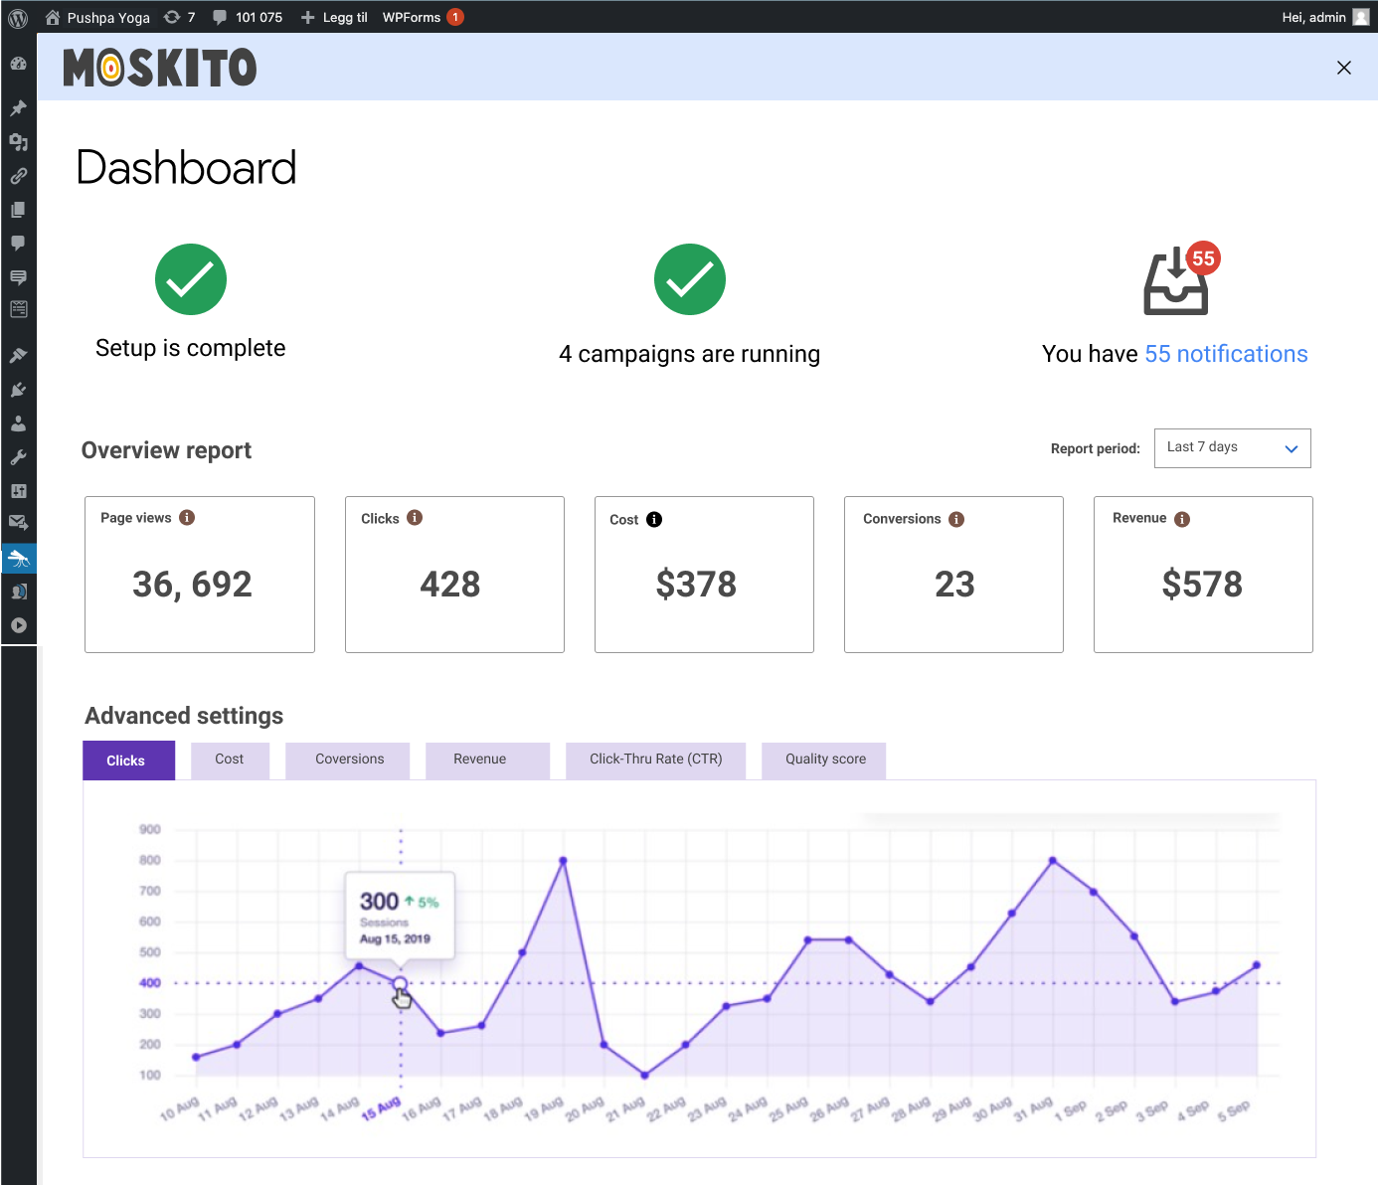Open WPForms via the form-sheet sidebar icon
The height and width of the screenshot is (1185, 1378).
(x=18, y=309)
